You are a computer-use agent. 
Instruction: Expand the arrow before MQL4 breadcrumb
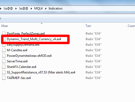(31, 8)
